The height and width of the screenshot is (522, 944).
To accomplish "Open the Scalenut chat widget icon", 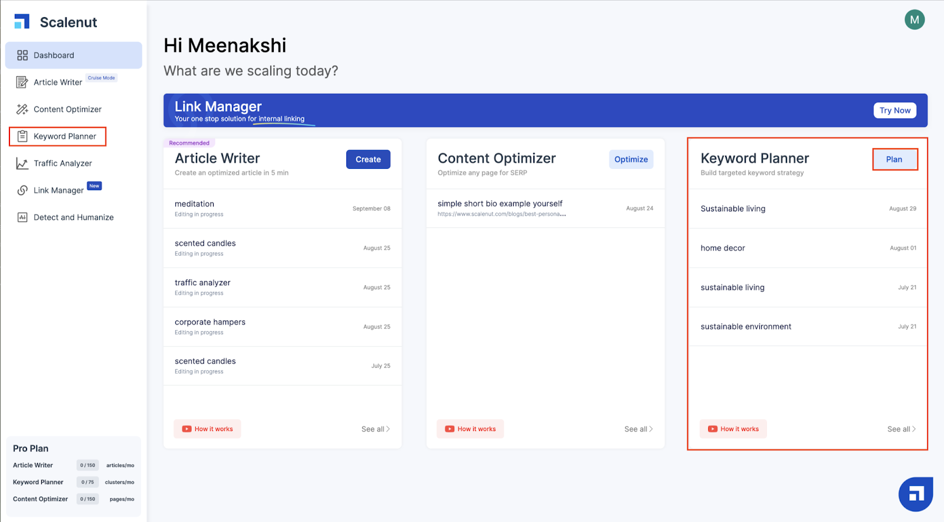I will 916,494.
